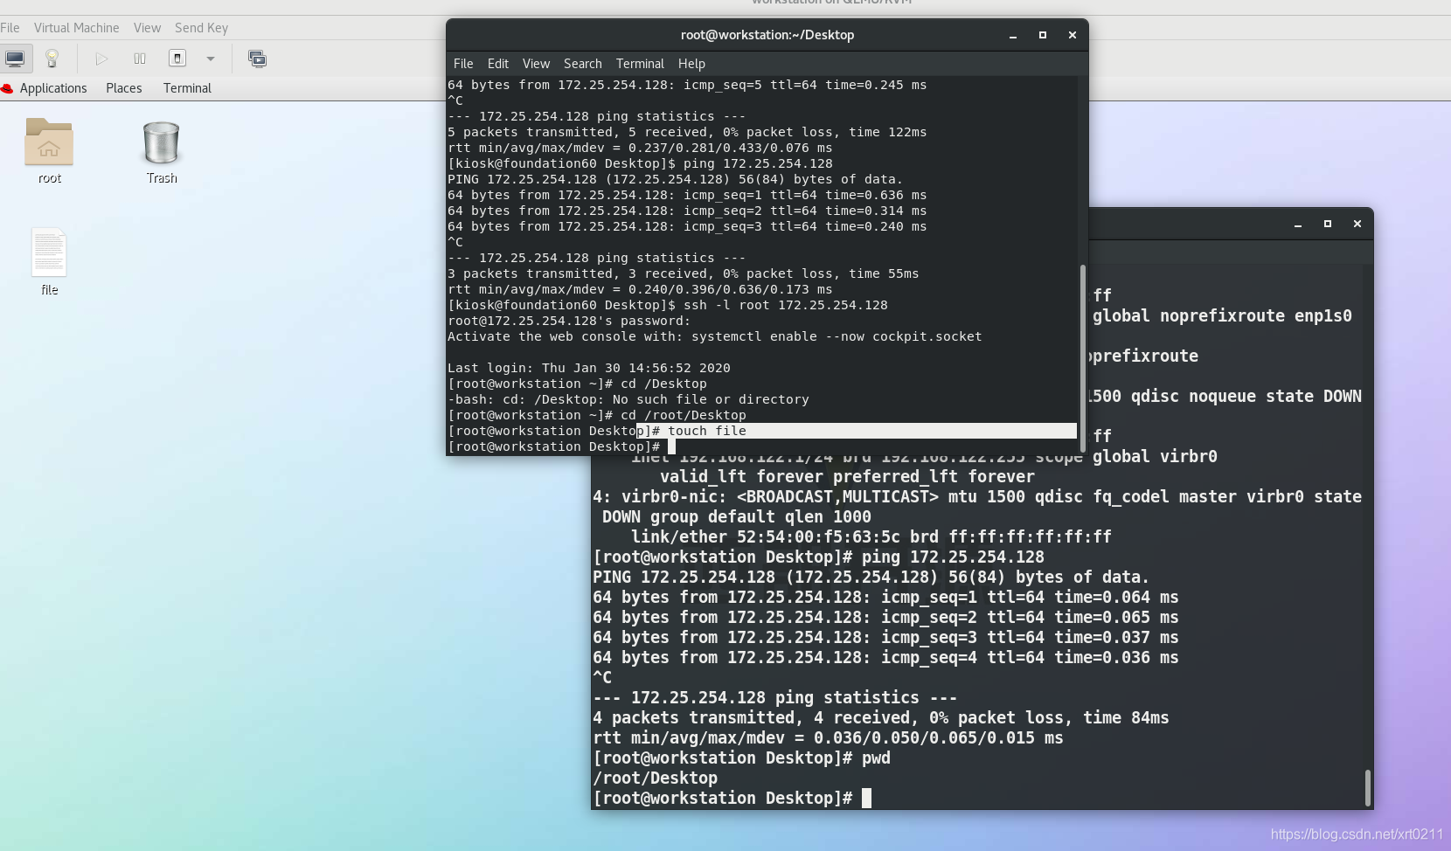Minimize the root@workstation:~/Desktop terminal window
This screenshot has height=851, width=1451.
click(x=1013, y=35)
